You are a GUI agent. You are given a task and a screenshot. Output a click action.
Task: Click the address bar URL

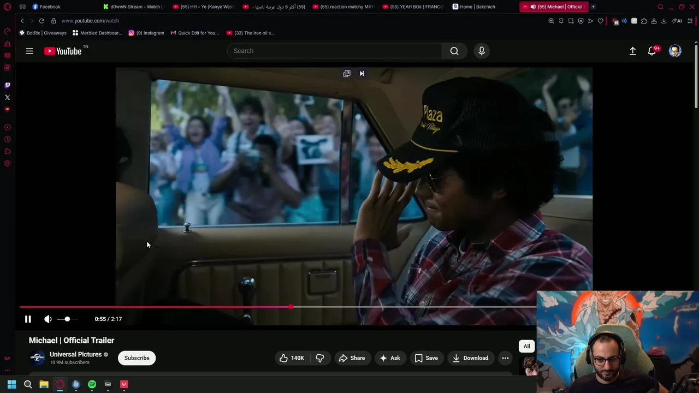click(90, 21)
